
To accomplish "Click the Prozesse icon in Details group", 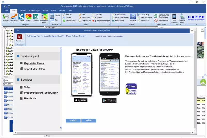I will 133,17.
